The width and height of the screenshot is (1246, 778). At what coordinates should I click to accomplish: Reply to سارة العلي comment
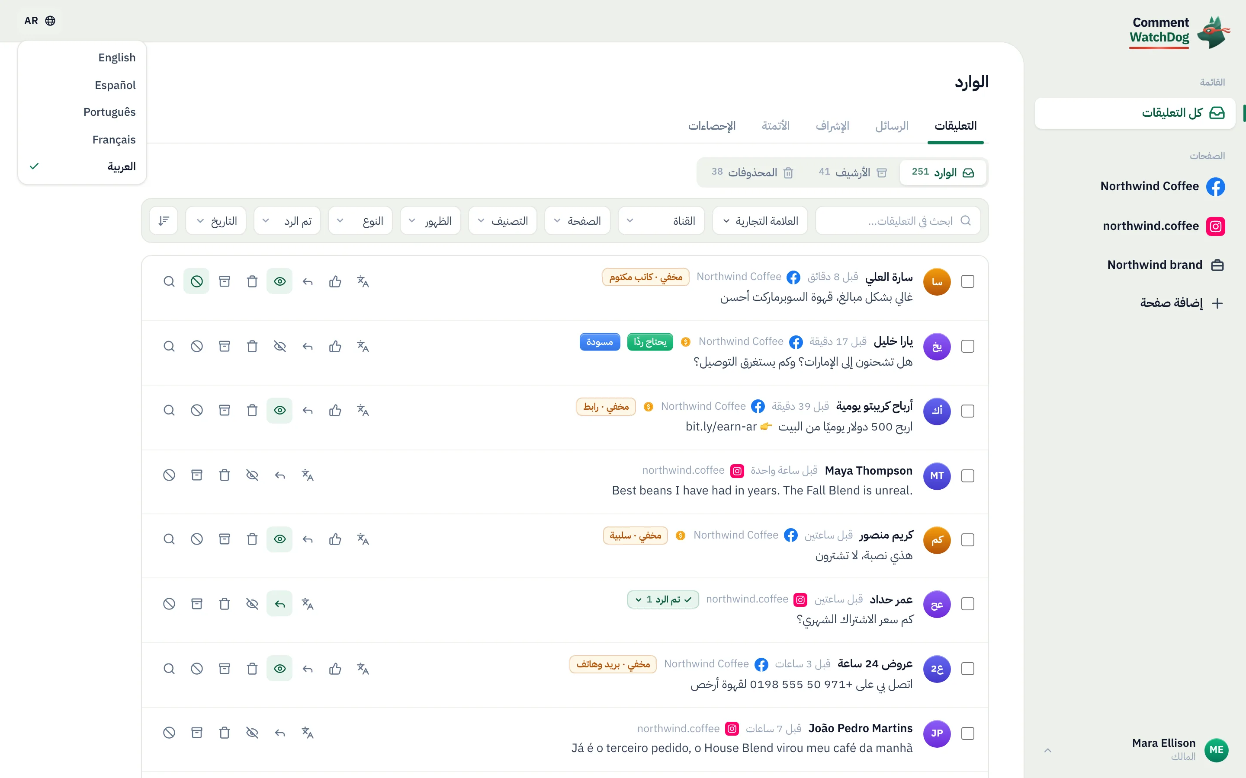[x=307, y=281]
